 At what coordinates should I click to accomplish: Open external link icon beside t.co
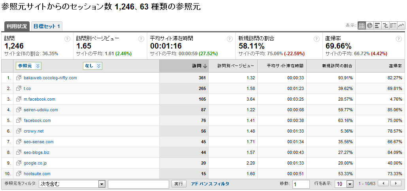tap(19, 89)
